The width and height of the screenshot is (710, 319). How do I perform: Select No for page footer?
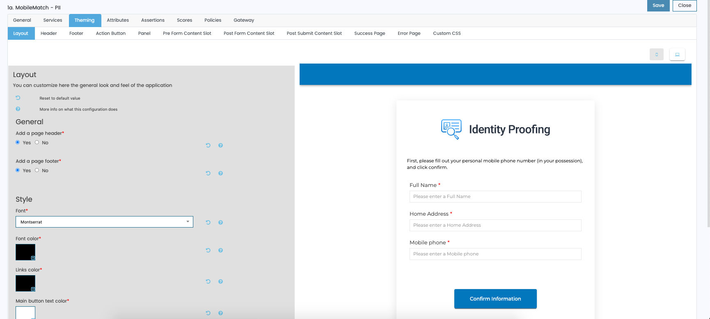point(37,170)
